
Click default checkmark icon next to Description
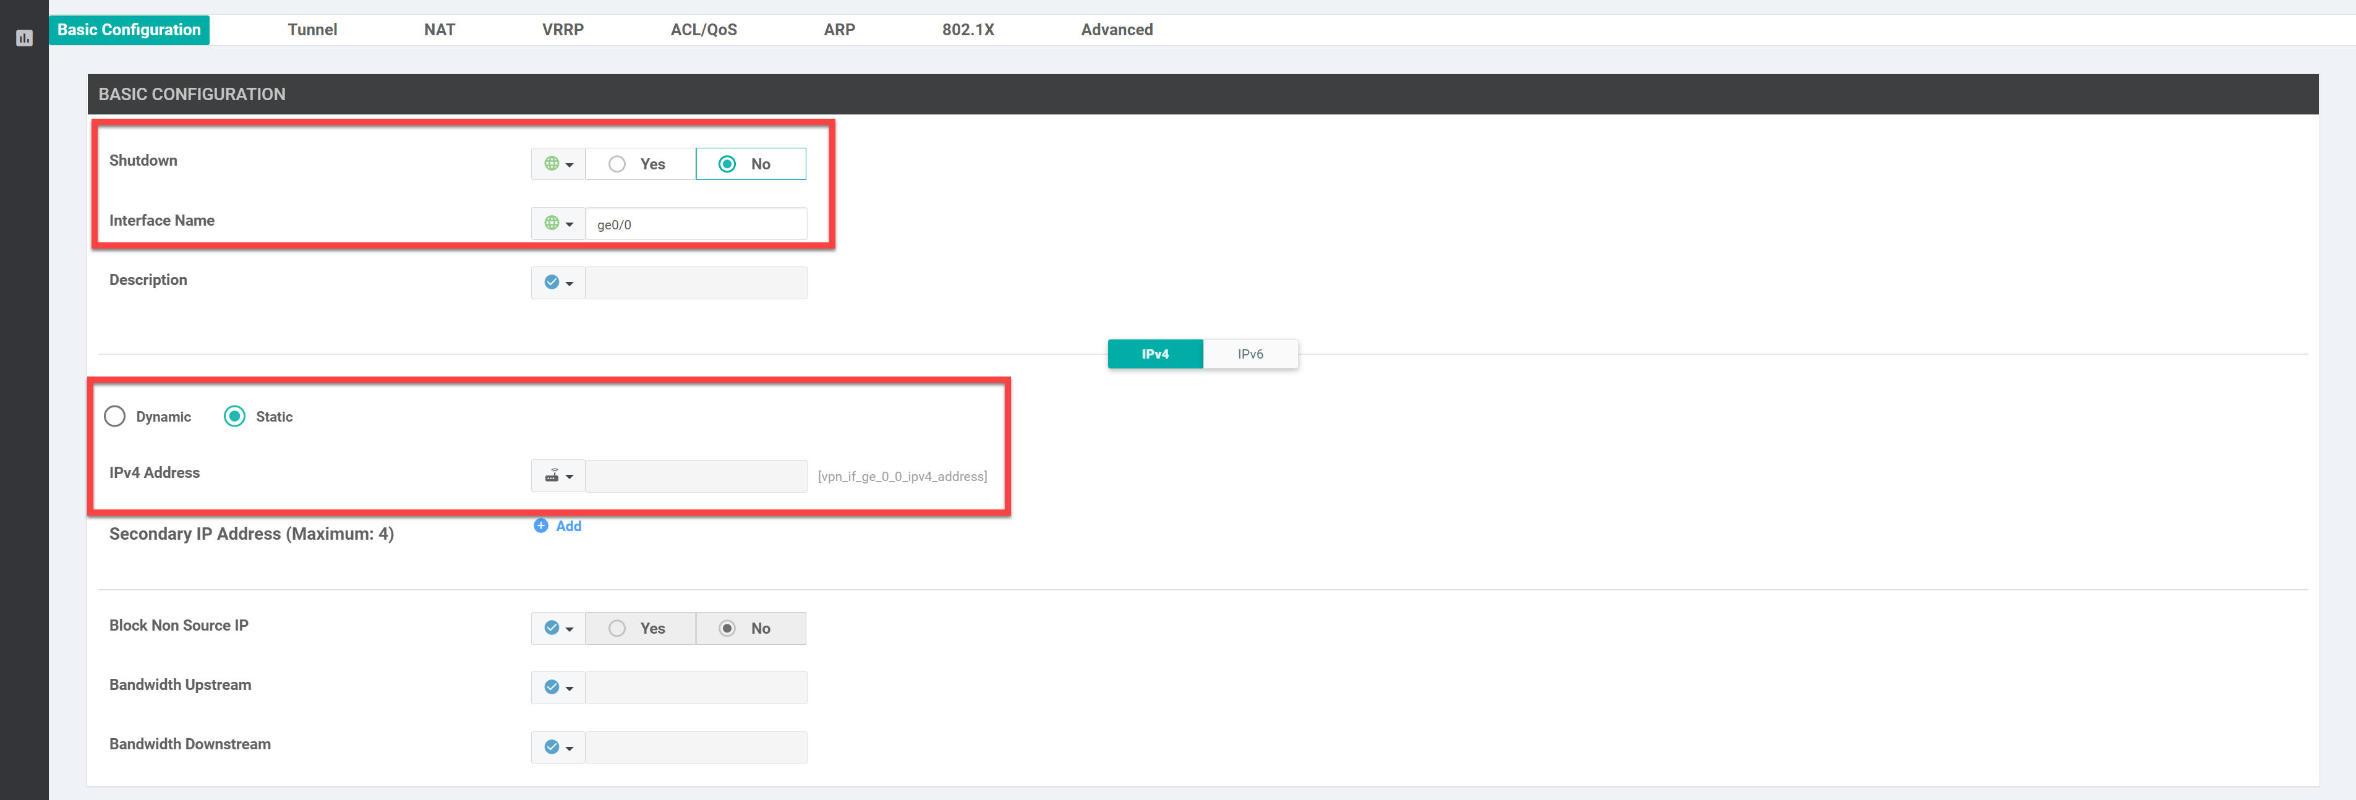click(x=552, y=283)
